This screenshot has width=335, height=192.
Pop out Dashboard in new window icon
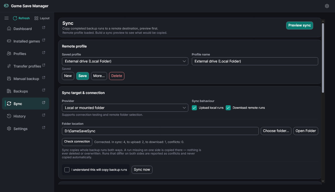tap(44, 27)
